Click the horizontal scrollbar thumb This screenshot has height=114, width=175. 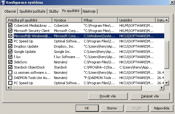click(x=76, y=88)
